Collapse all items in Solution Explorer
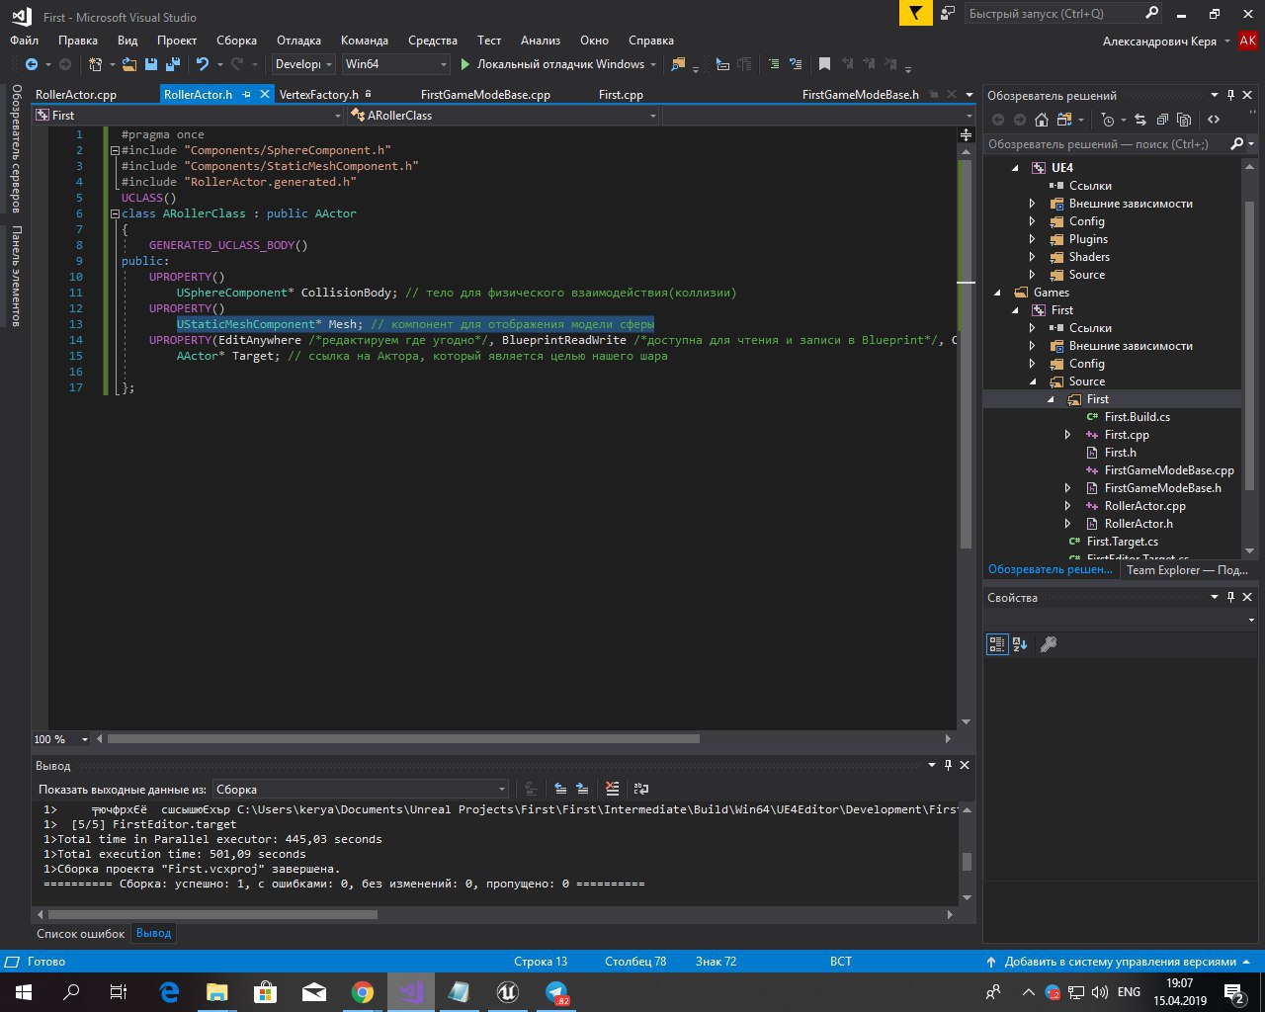The width and height of the screenshot is (1265, 1012). (x=1162, y=120)
